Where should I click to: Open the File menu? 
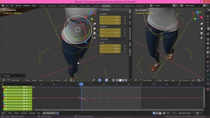[7, 6]
